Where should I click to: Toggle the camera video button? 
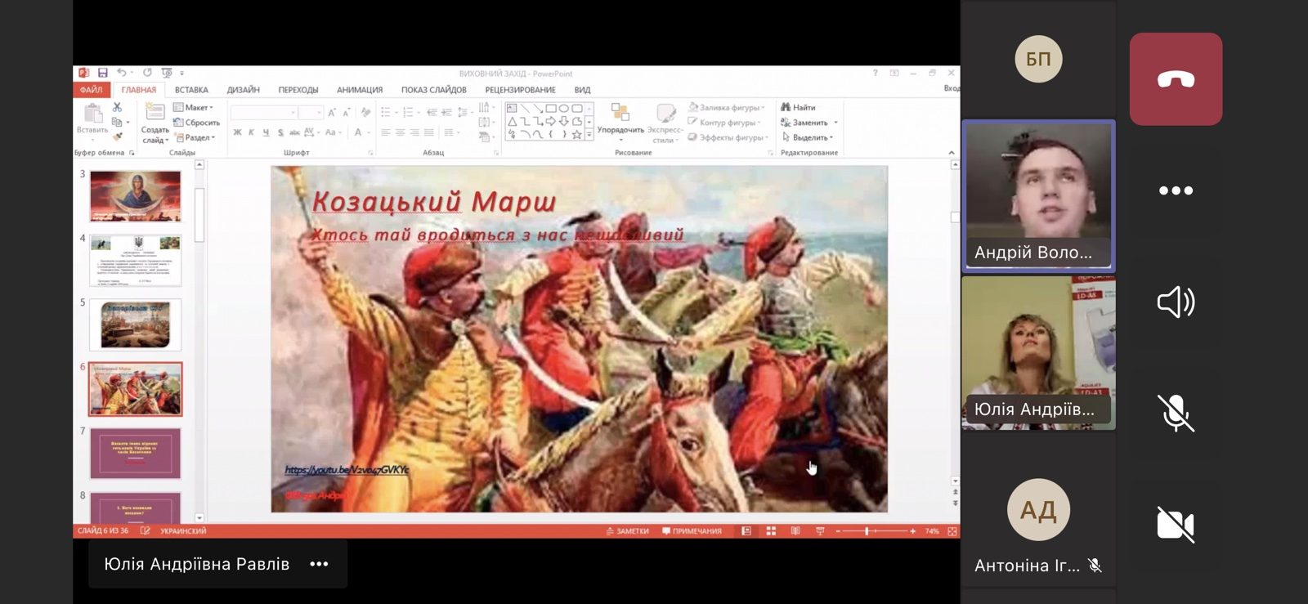coord(1176,524)
